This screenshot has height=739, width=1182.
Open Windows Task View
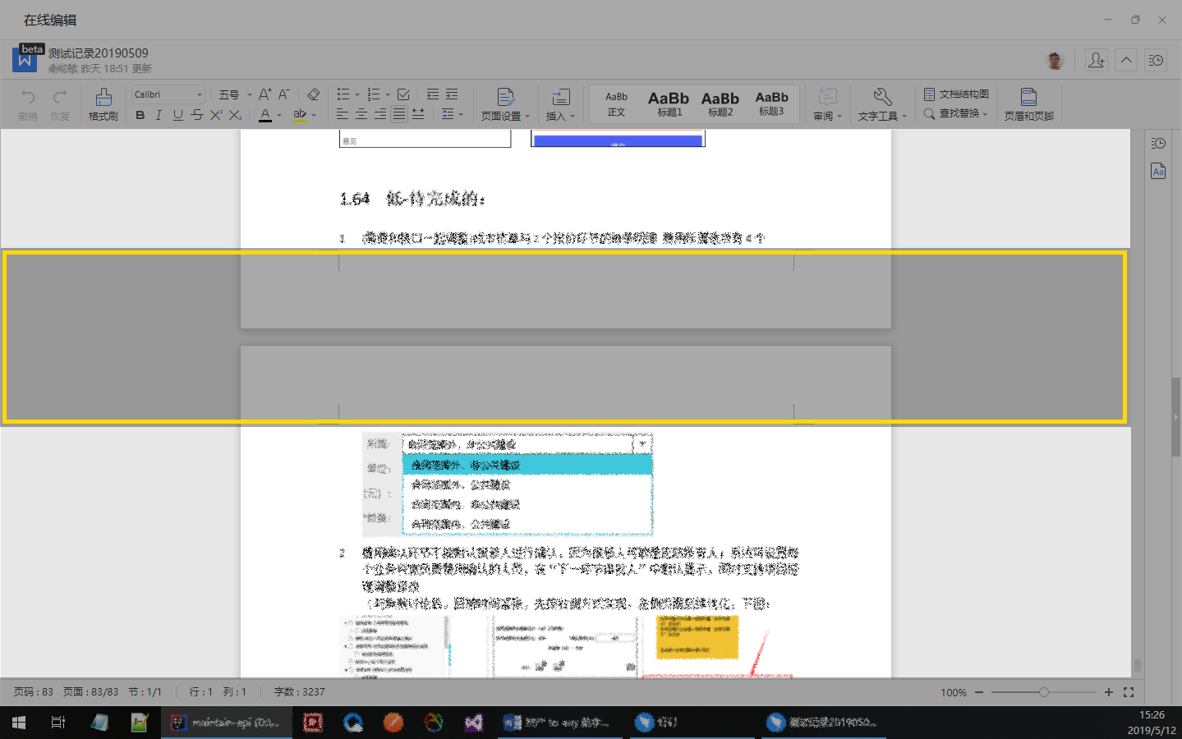click(58, 723)
